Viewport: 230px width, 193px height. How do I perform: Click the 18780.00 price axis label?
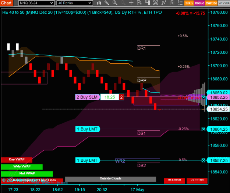pyautogui.click(x=219, y=12)
